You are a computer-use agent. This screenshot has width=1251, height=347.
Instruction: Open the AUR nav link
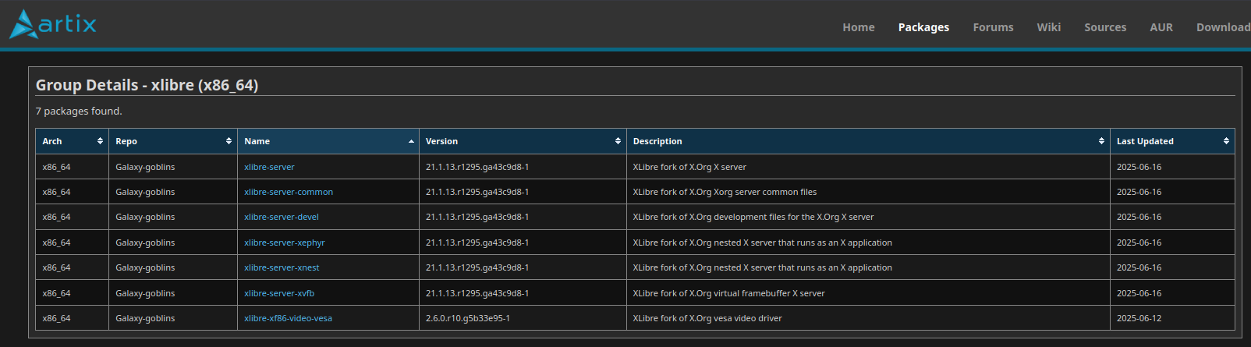point(1161,27)
